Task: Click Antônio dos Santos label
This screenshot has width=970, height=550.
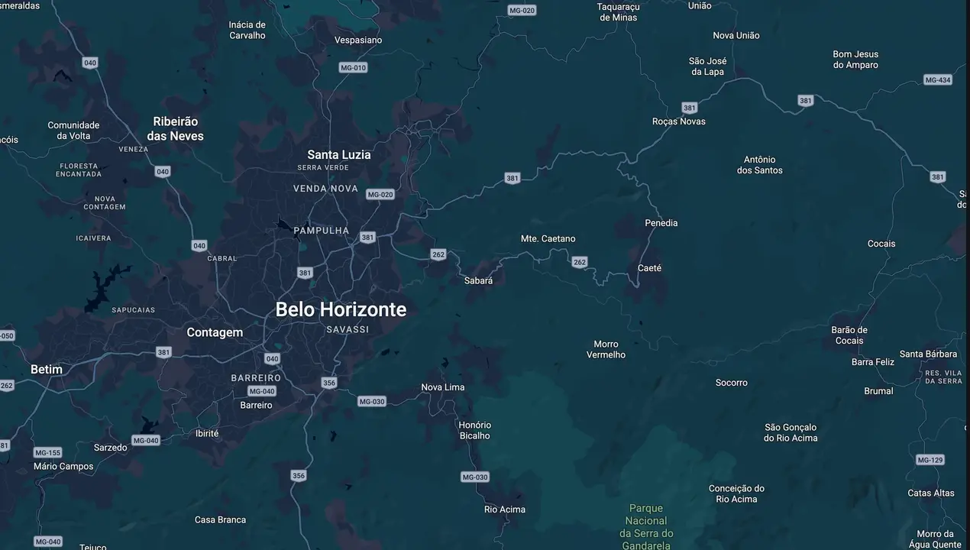Action: pos(760,165)
